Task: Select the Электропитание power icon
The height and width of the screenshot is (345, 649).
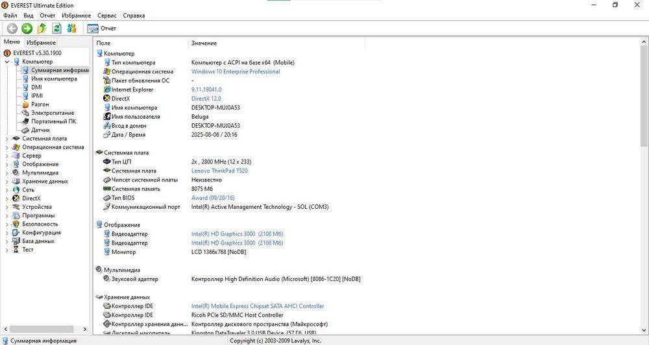Action: [x=25, y=113]
